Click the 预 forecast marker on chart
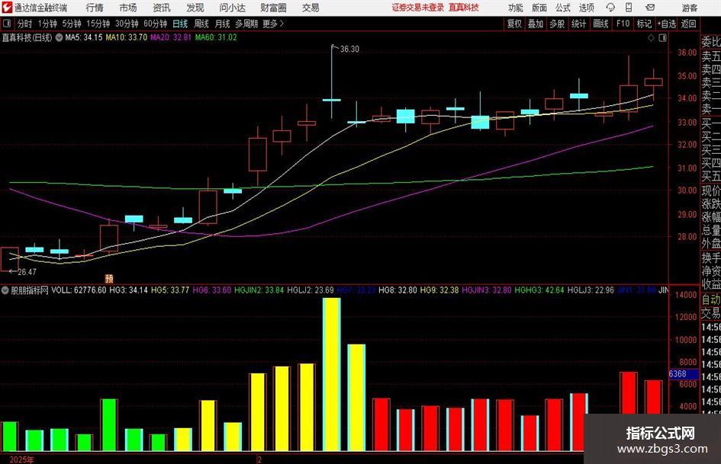721x464 pixels. pyautogui.click(x=109, y=278)
